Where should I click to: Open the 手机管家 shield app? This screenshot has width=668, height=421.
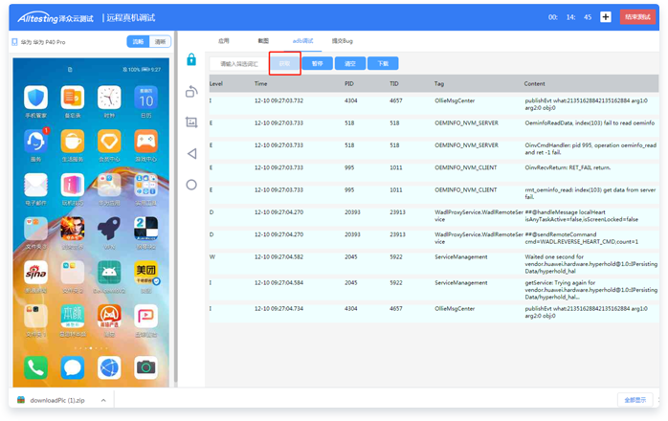tap(35, 98)
